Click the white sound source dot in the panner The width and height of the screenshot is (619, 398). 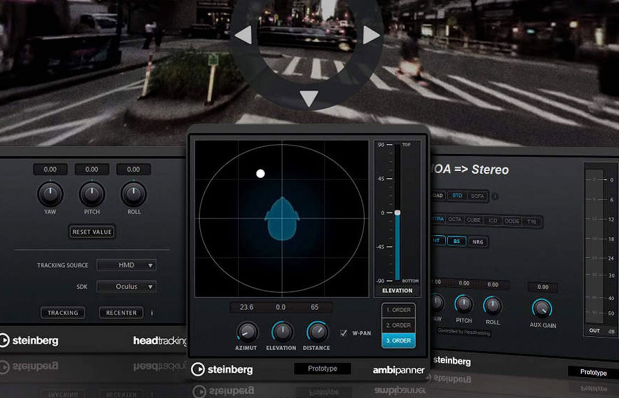tap(260, 173)
